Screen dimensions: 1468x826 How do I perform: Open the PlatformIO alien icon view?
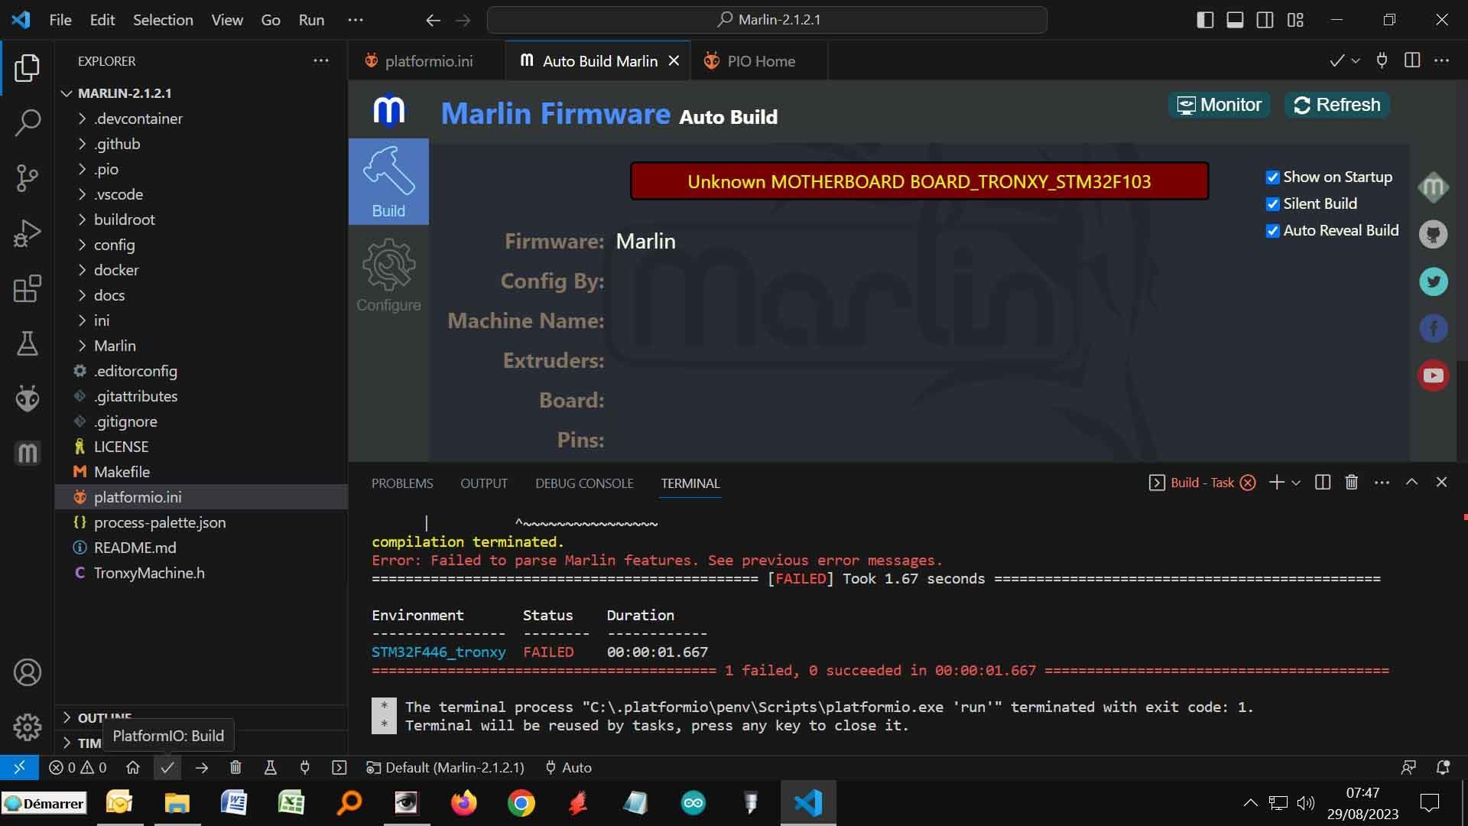(x=27, y=398)
